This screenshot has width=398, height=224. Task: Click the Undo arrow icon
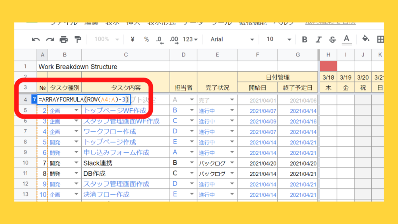tap(36, 39)
